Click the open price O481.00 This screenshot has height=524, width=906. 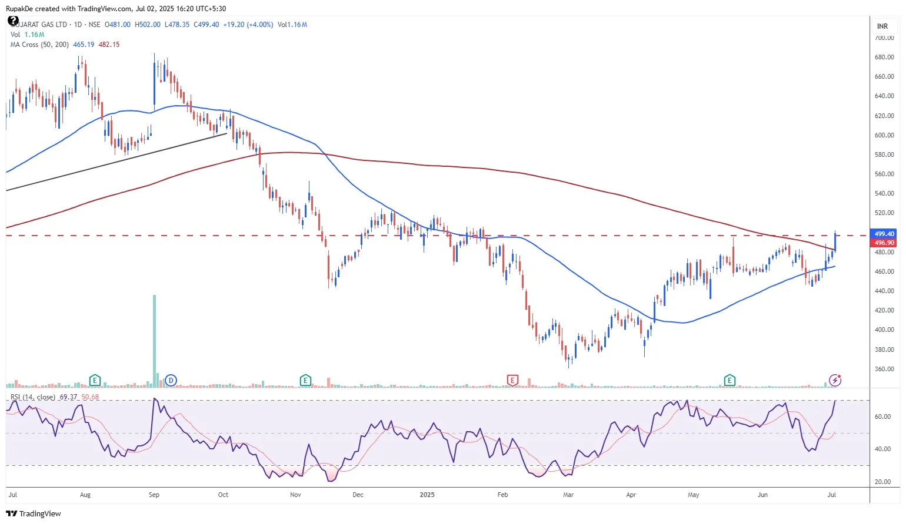118,25
